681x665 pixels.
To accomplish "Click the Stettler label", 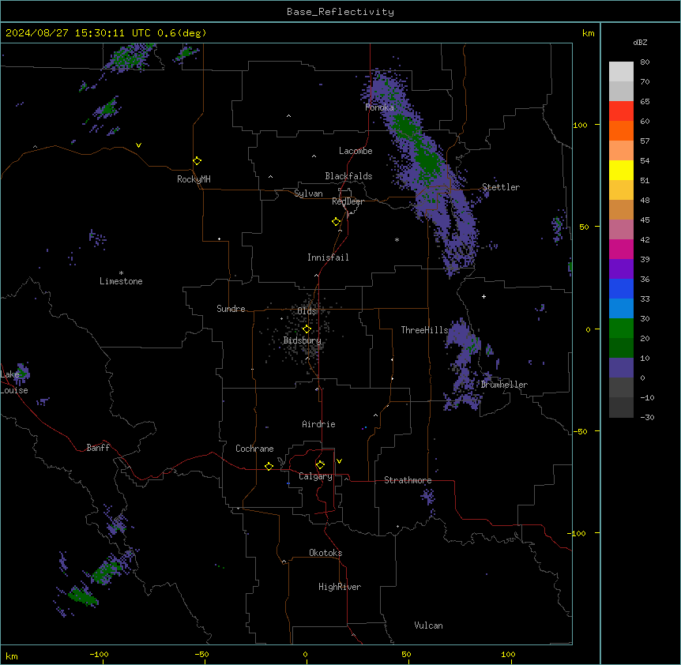I will coord(501,187).
